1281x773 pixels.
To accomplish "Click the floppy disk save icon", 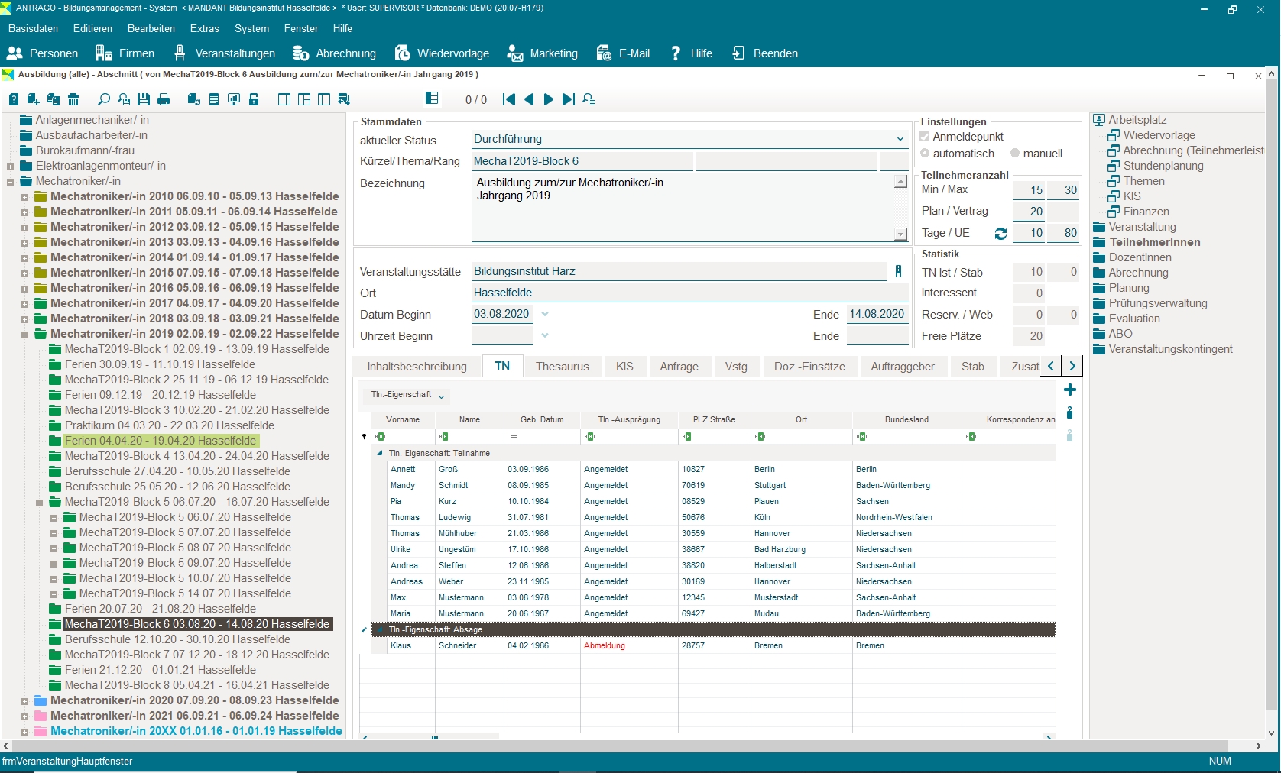I will (144, 99).
